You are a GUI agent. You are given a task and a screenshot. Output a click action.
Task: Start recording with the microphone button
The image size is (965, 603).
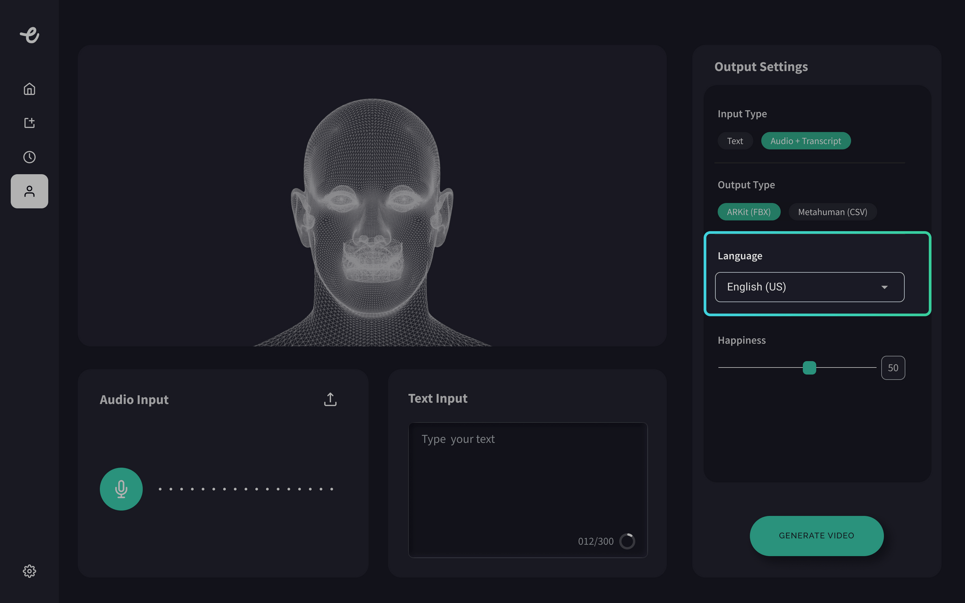pyautogui.click(x=121, y=489)
